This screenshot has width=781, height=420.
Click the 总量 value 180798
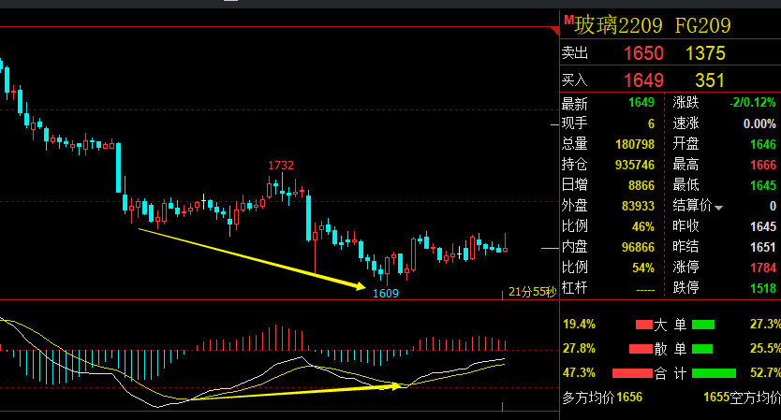(635, 144)
